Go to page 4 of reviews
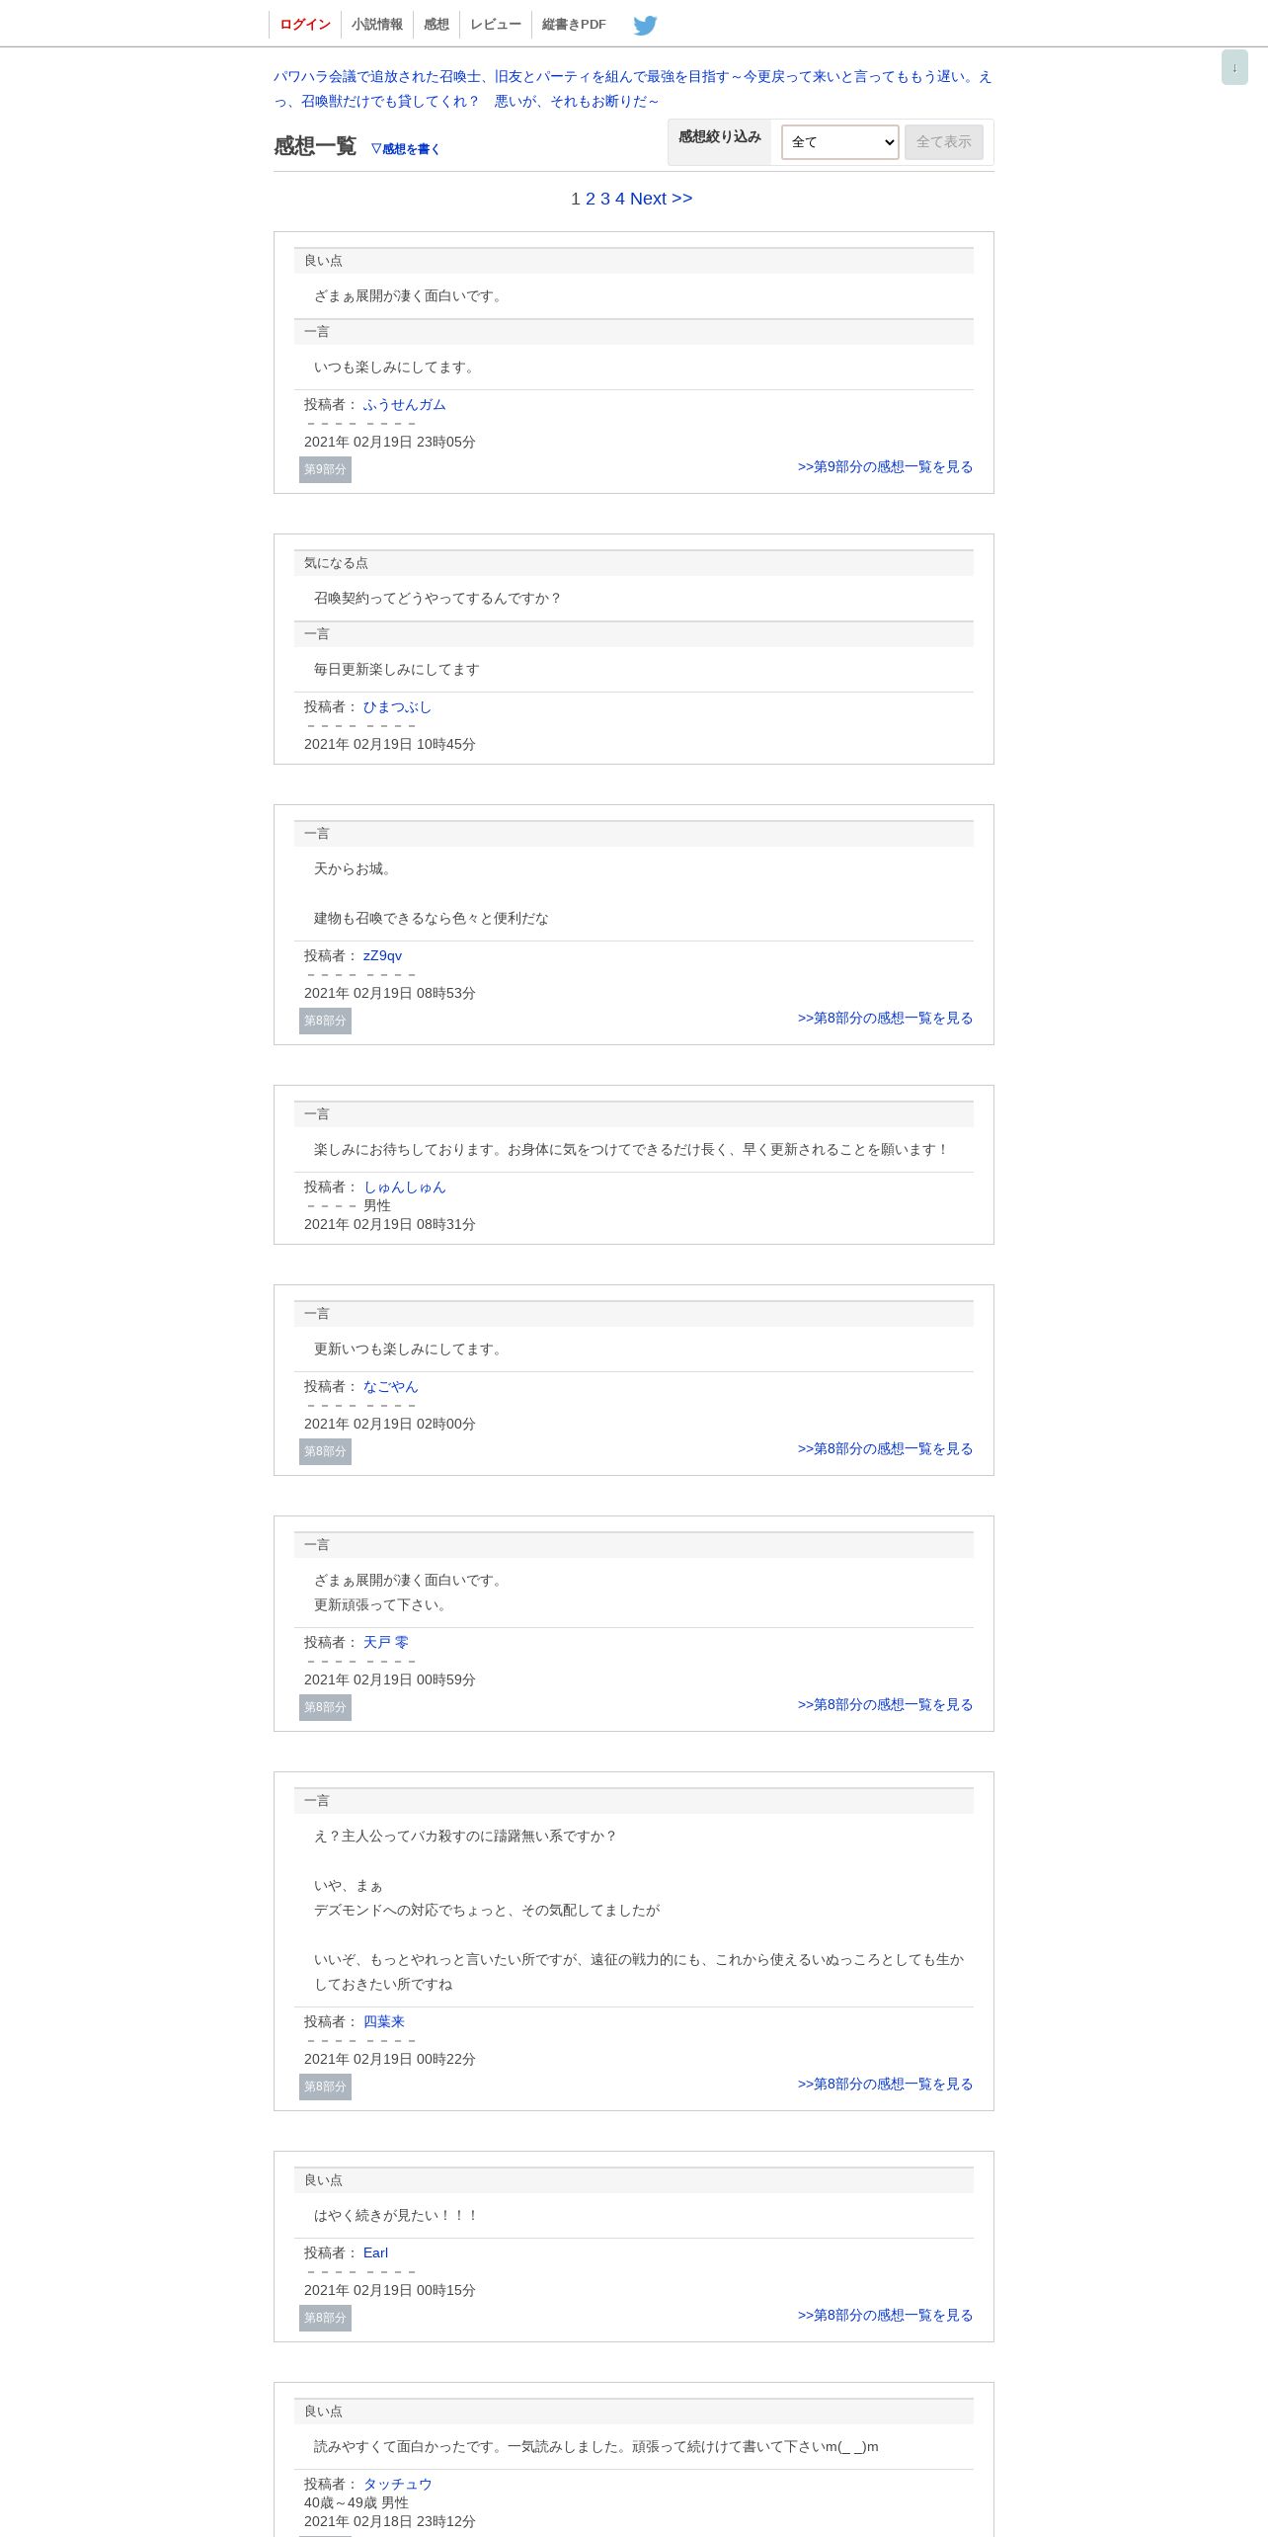Image resolution: width=1268 pixels, height=2537 pixels. (620, 199)
